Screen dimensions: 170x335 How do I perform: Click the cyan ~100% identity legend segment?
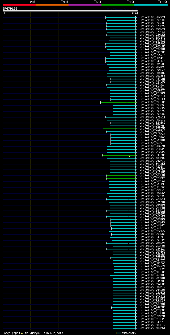(x=151, y=5)
